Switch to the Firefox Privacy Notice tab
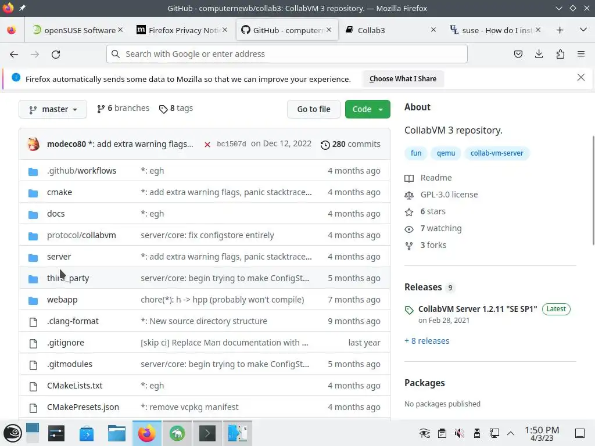The image size is (595, 446). click(181, 30)
